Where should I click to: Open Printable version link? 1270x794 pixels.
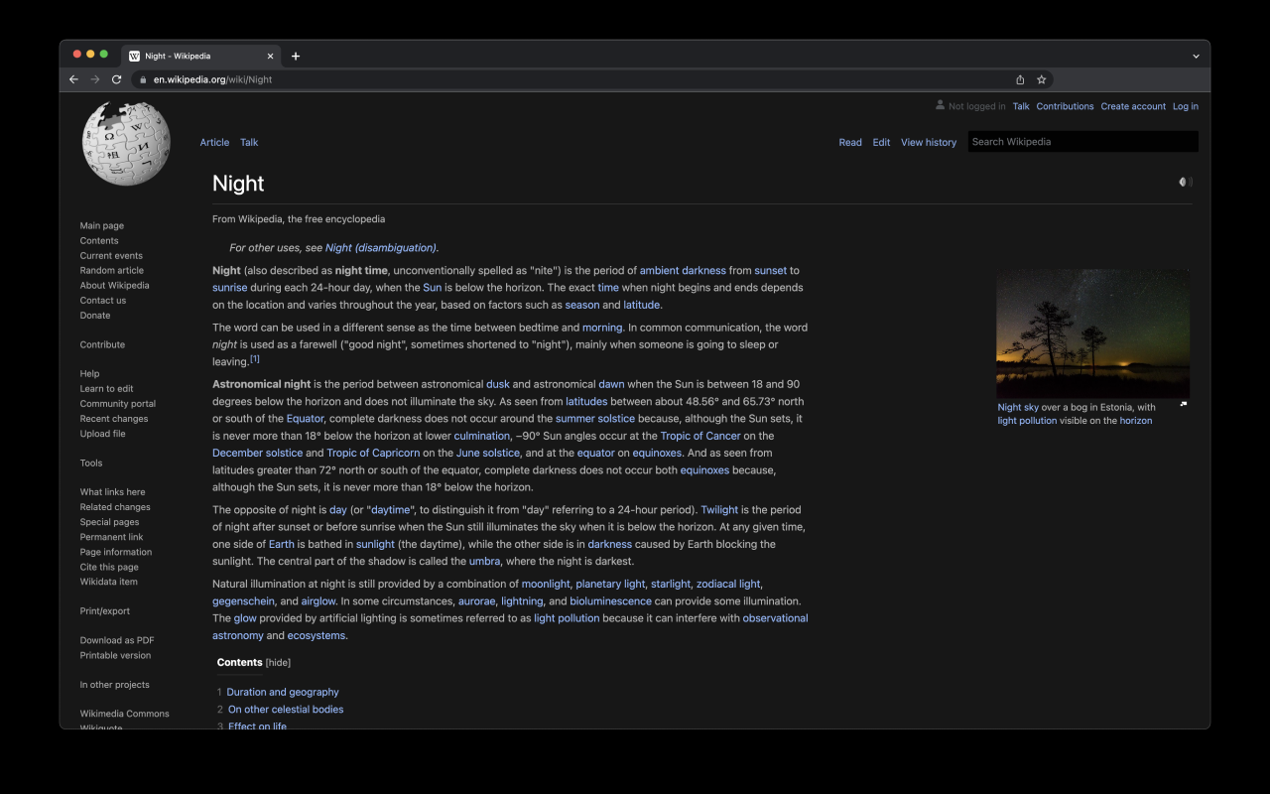pyautogui.click(x=115, y=655)
